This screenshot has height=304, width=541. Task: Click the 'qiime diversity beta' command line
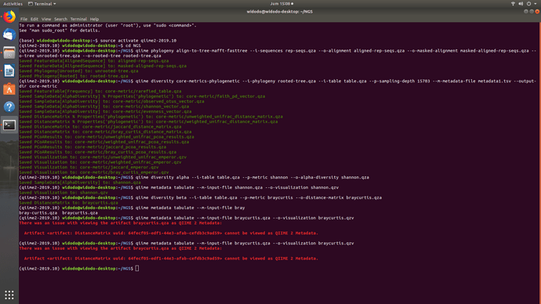coord(201,198)
